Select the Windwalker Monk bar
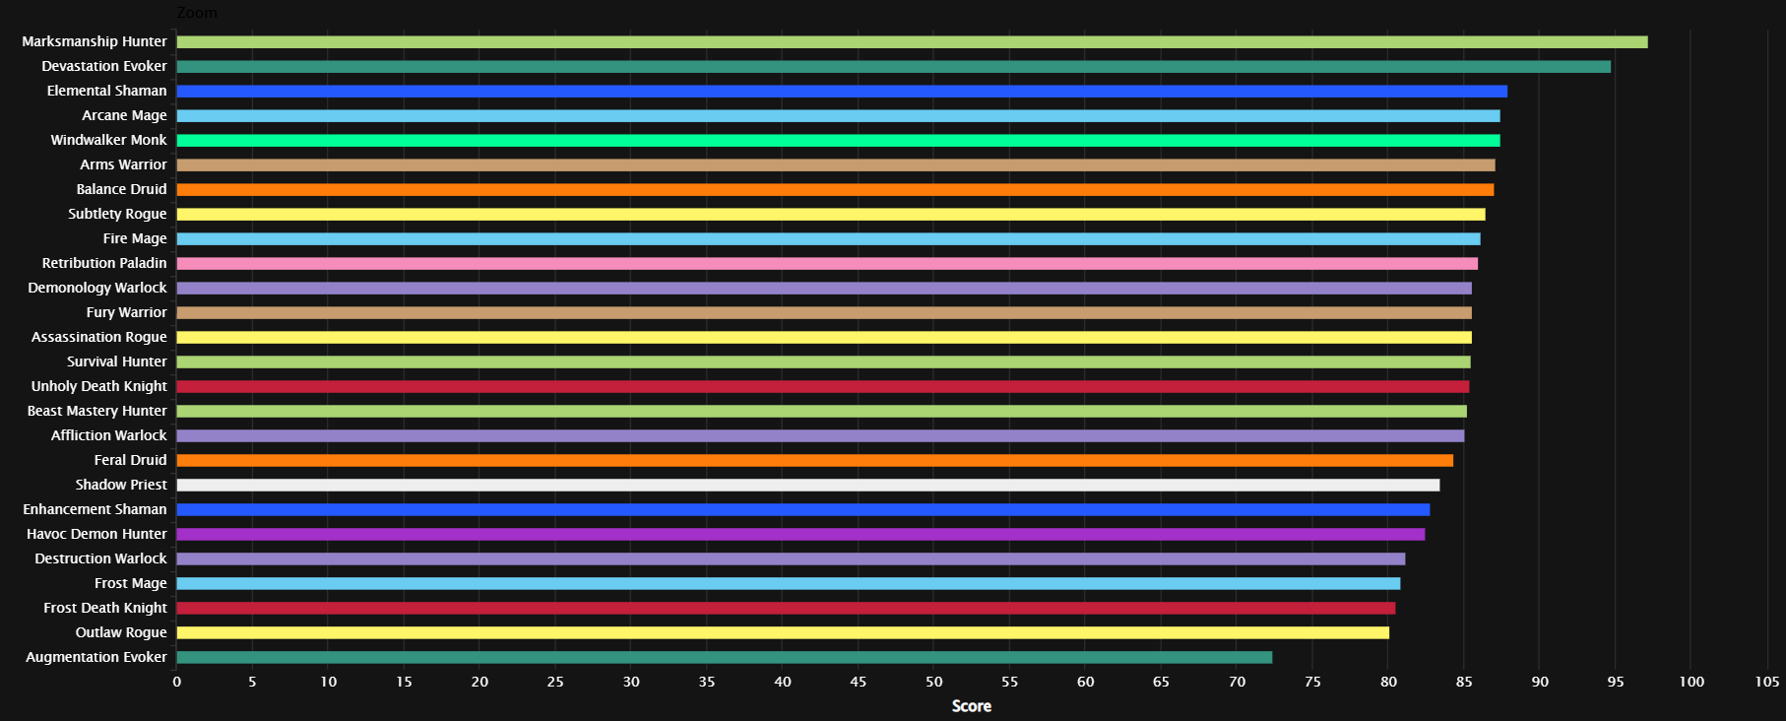 click(x=839, y=140)
